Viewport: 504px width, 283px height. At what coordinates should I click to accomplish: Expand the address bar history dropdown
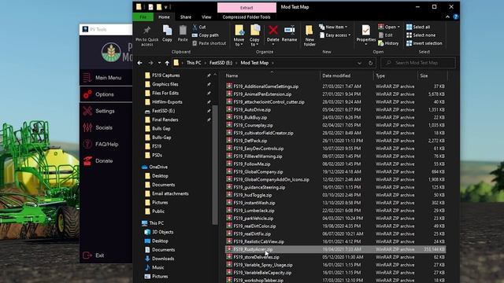tap(359, 63)
